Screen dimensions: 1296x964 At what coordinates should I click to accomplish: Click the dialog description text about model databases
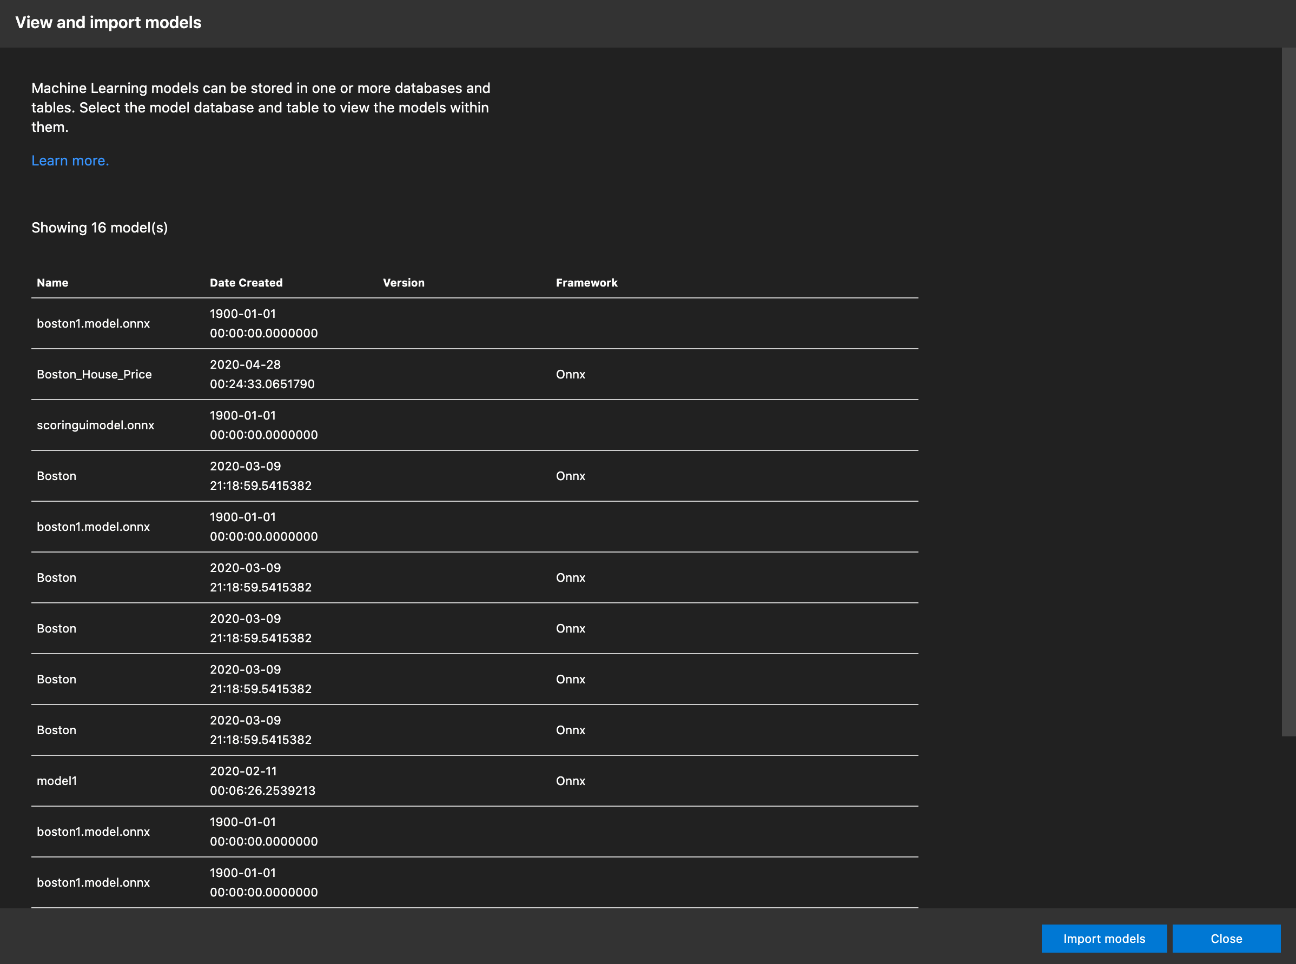pyautogui.click(x=261, y=108)
